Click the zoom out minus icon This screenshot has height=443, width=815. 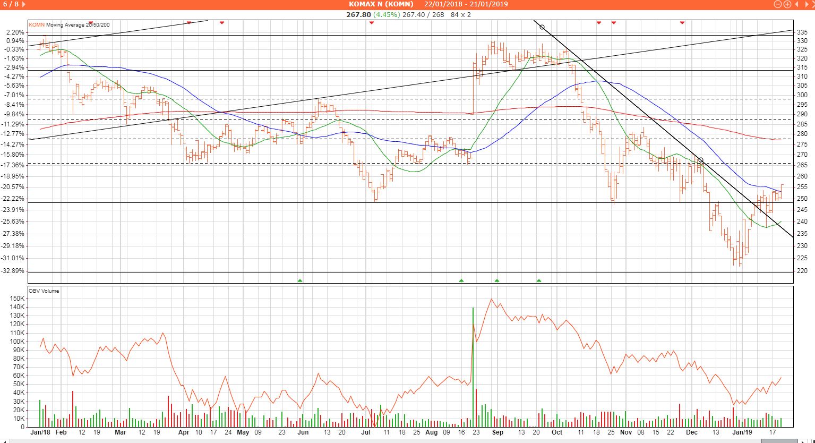[x=778, y=4]
